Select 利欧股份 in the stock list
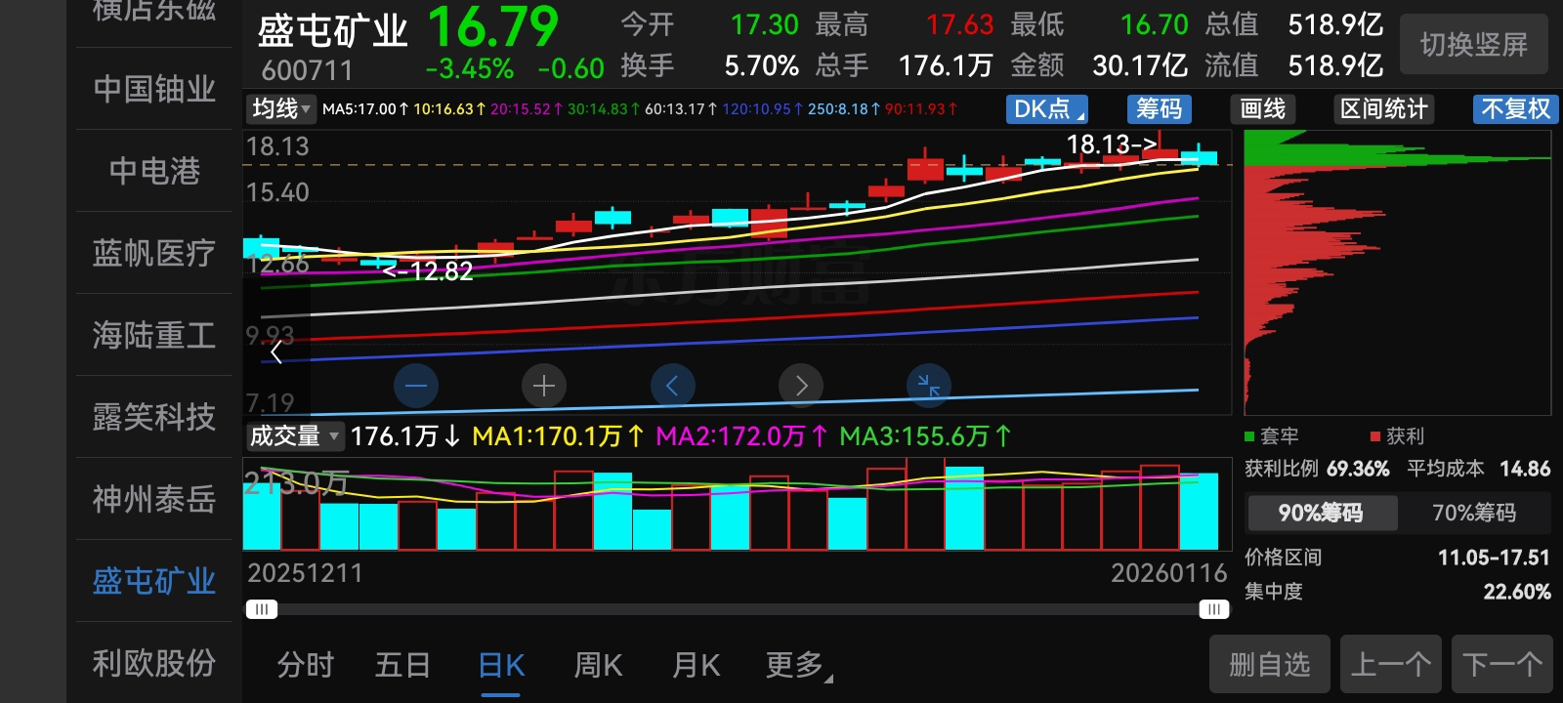Image resolution: width=1563 pixels, height=703 pixels. pos(154,663)
